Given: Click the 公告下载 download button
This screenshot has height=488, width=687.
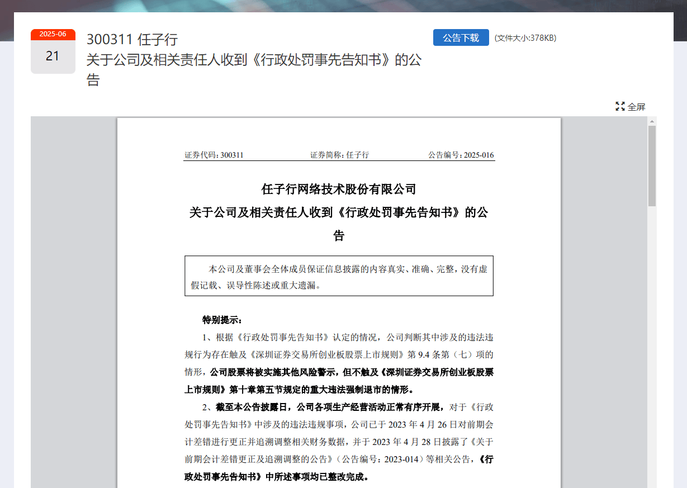Looking at the screenshot, I should [461, 37].
